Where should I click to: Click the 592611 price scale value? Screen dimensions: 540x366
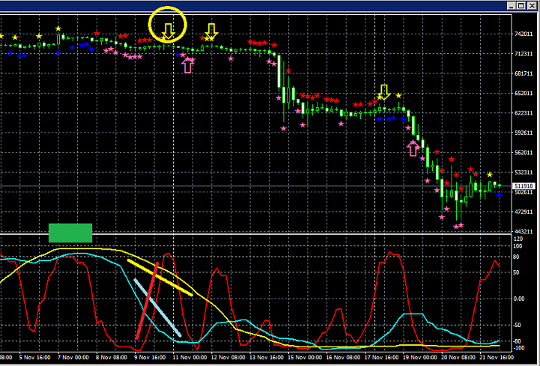coord(524,132)
